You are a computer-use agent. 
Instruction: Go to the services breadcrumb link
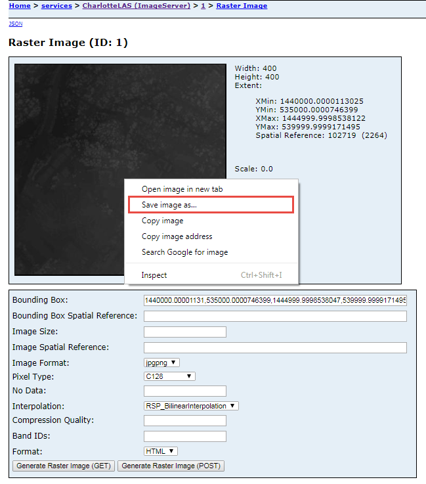tap(56, 5)
